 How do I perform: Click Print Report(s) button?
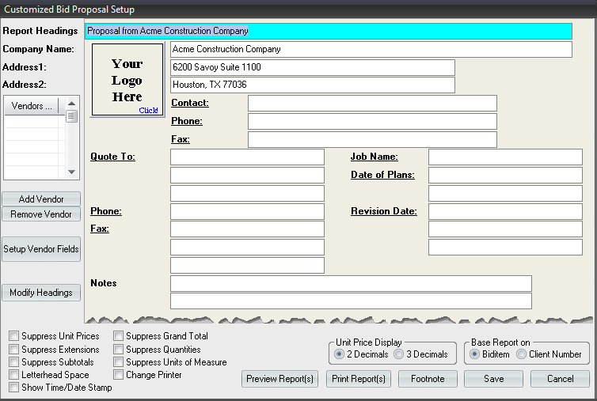(359, 379)
